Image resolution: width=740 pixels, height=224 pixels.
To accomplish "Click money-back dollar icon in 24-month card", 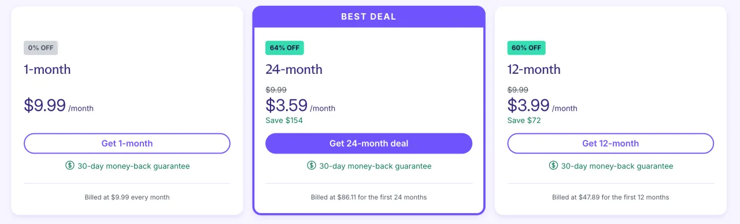I will [312, 166].
